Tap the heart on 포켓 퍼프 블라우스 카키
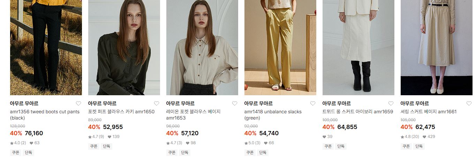The width and height of the screenshot is (476, 163). pyautogui.click(x=157, y=104)
